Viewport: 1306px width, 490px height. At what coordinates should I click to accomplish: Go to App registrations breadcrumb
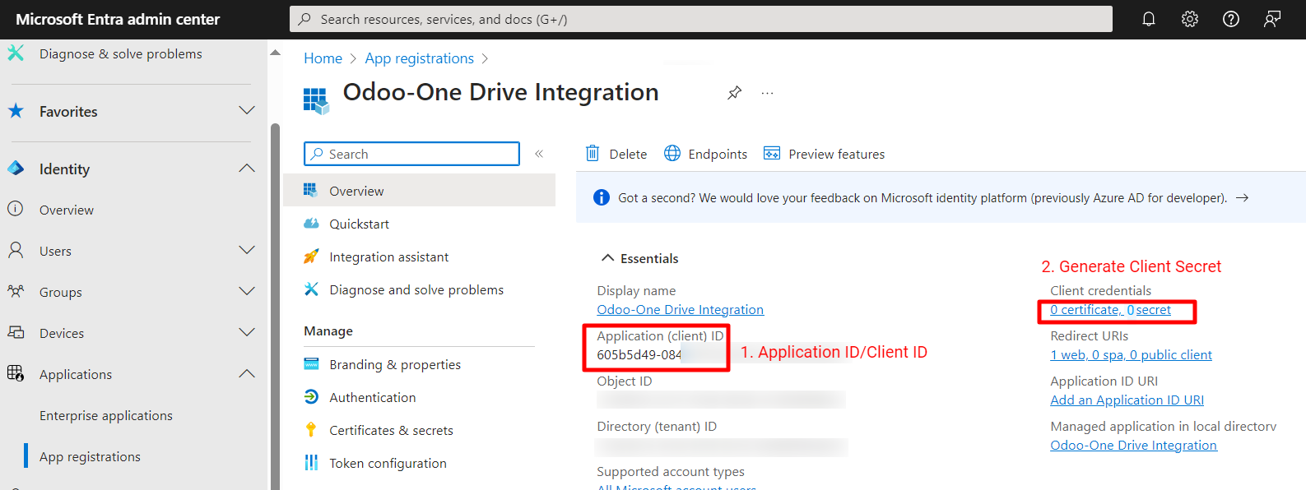[419, 58]
